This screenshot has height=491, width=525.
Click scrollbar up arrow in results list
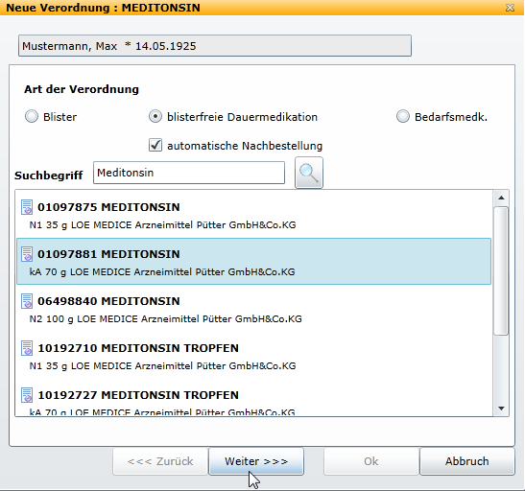501,198
